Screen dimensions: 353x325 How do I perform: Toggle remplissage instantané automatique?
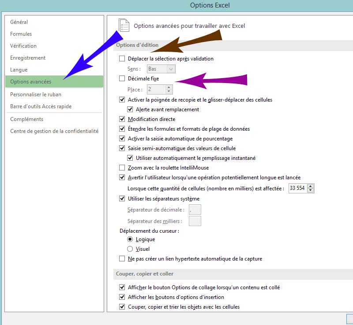tap(130, 158)
